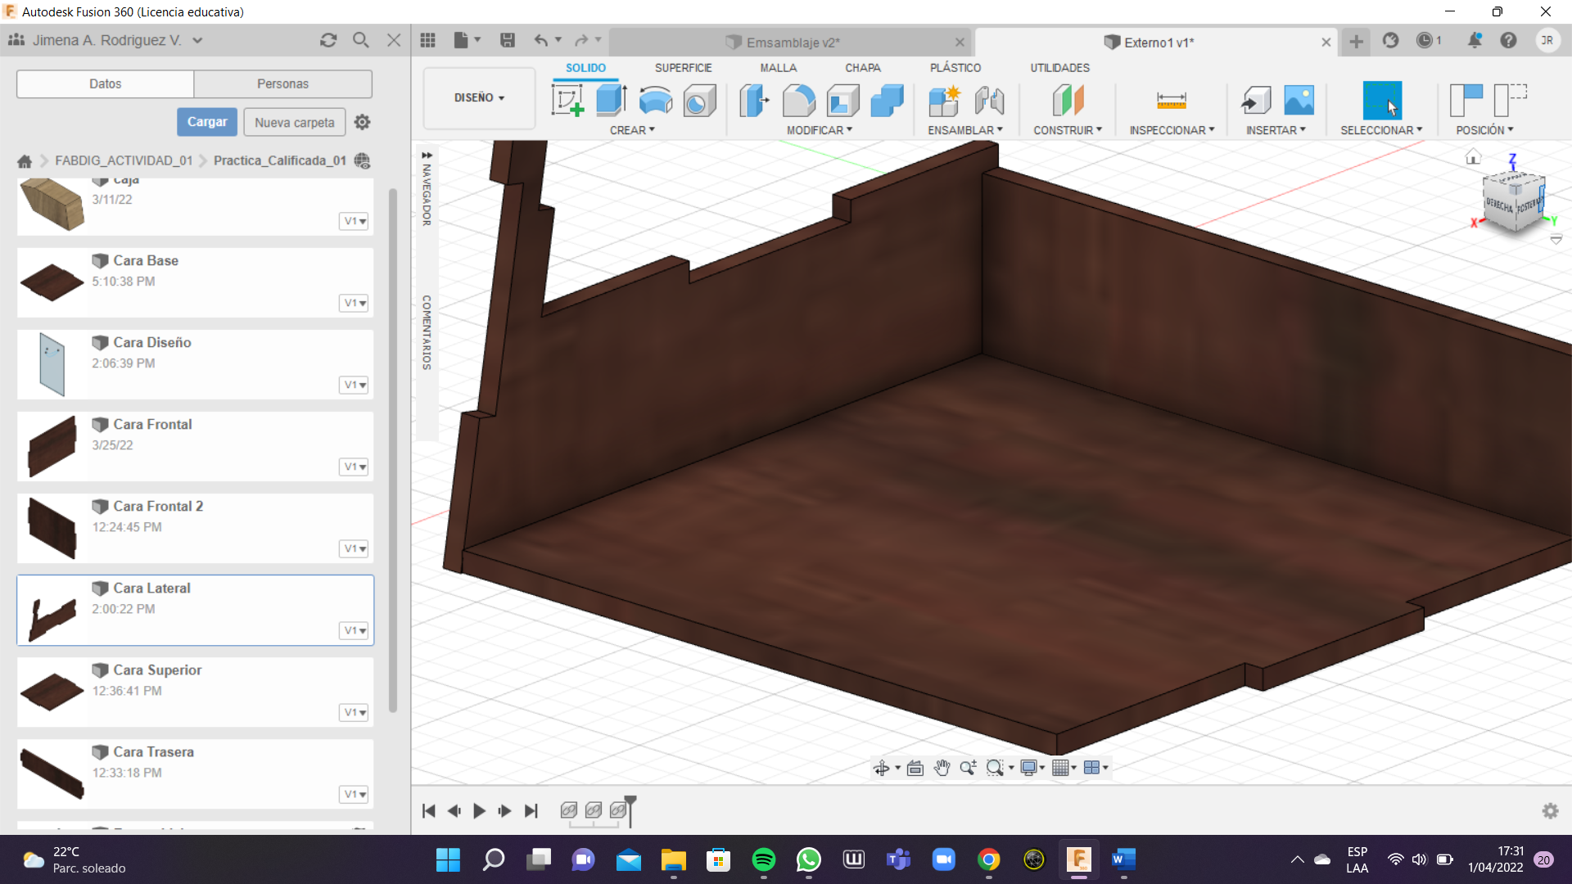
Task: Refresh the data panel
Action: pos(328,40)
